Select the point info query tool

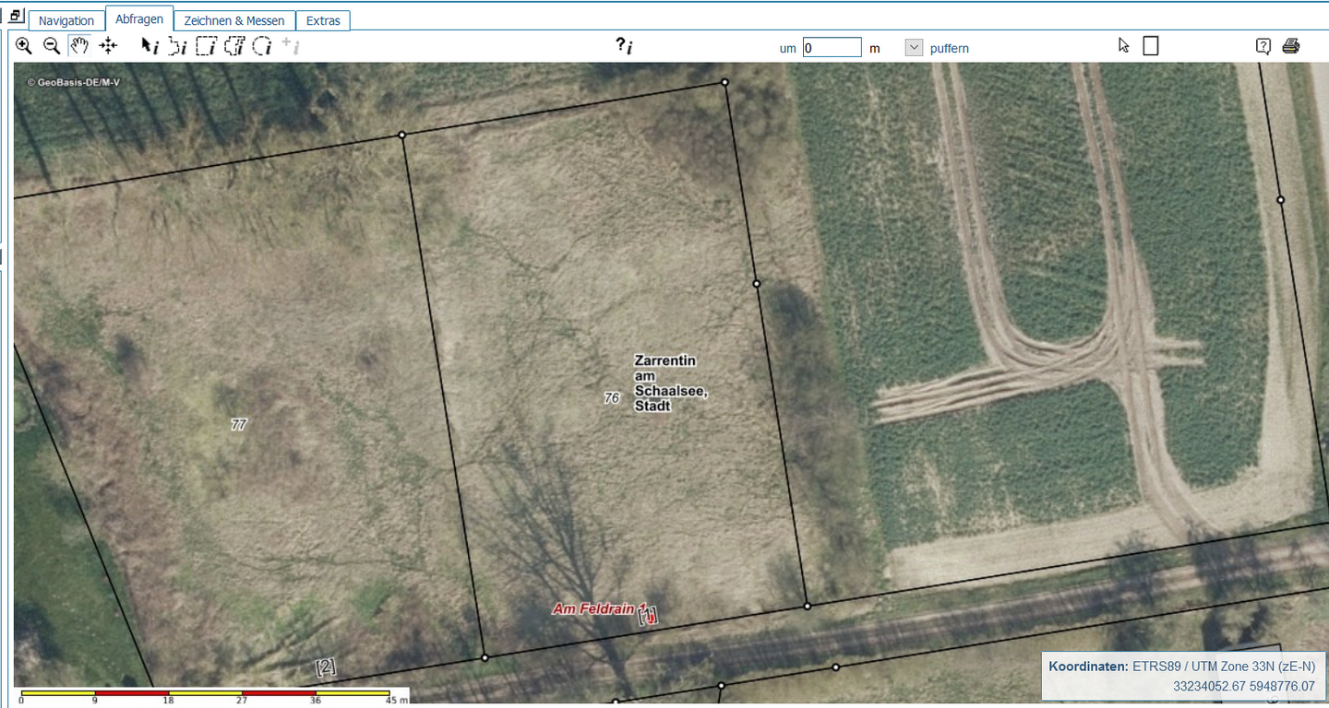pos(150,46)
